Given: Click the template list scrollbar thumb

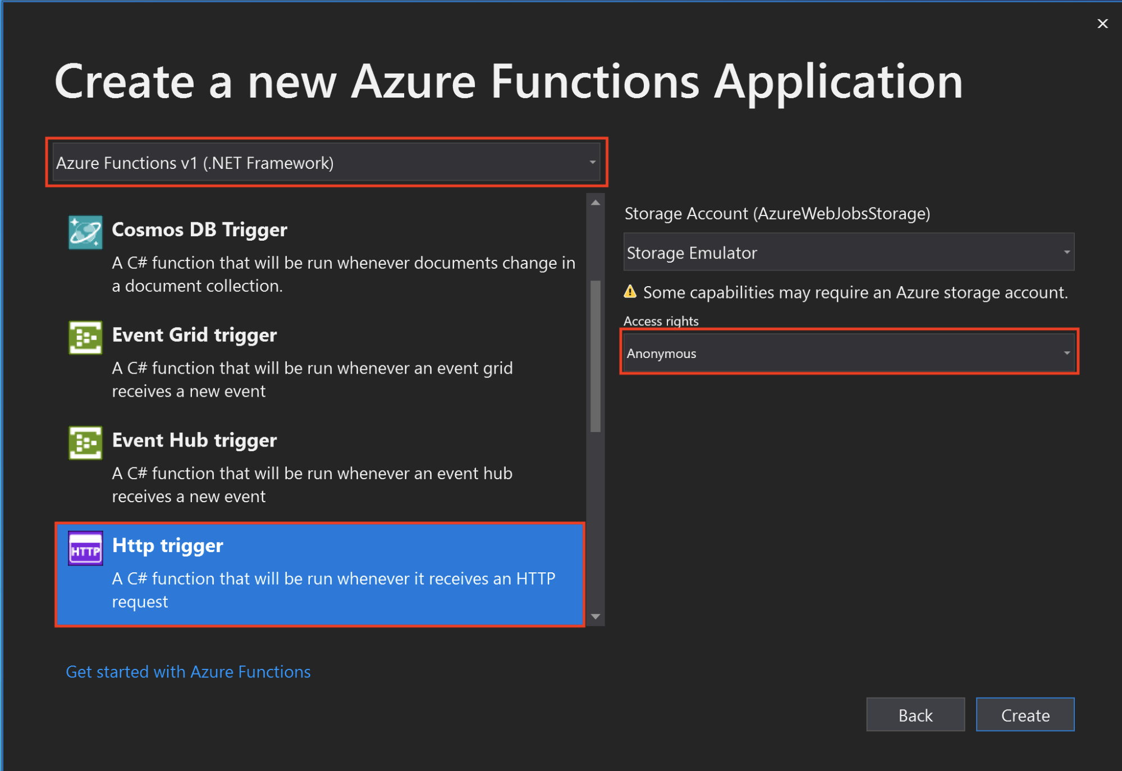Looking at the screenshot, I should pyautogui.click(x=596, y=356).
